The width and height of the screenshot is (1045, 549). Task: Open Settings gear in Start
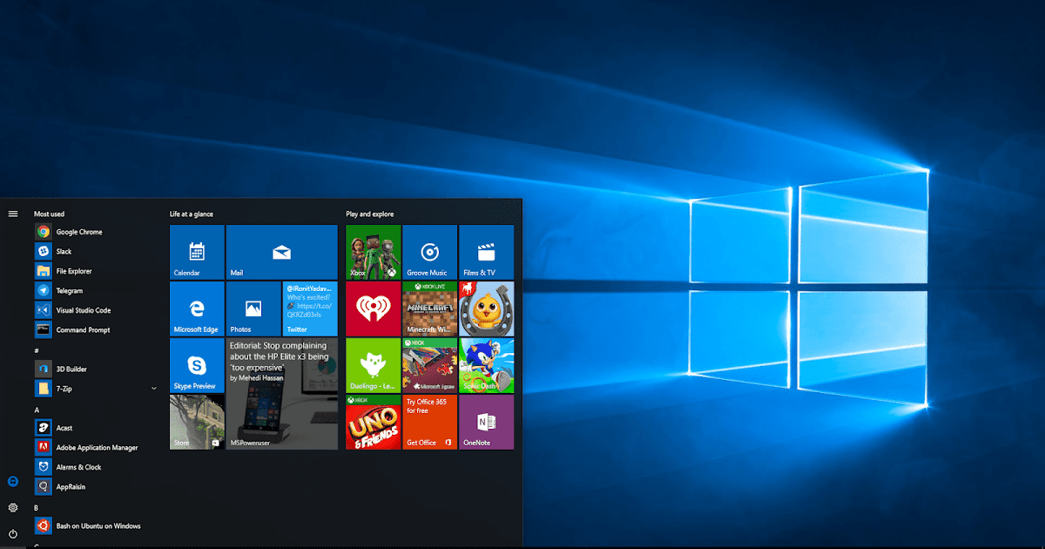point(13,507)
